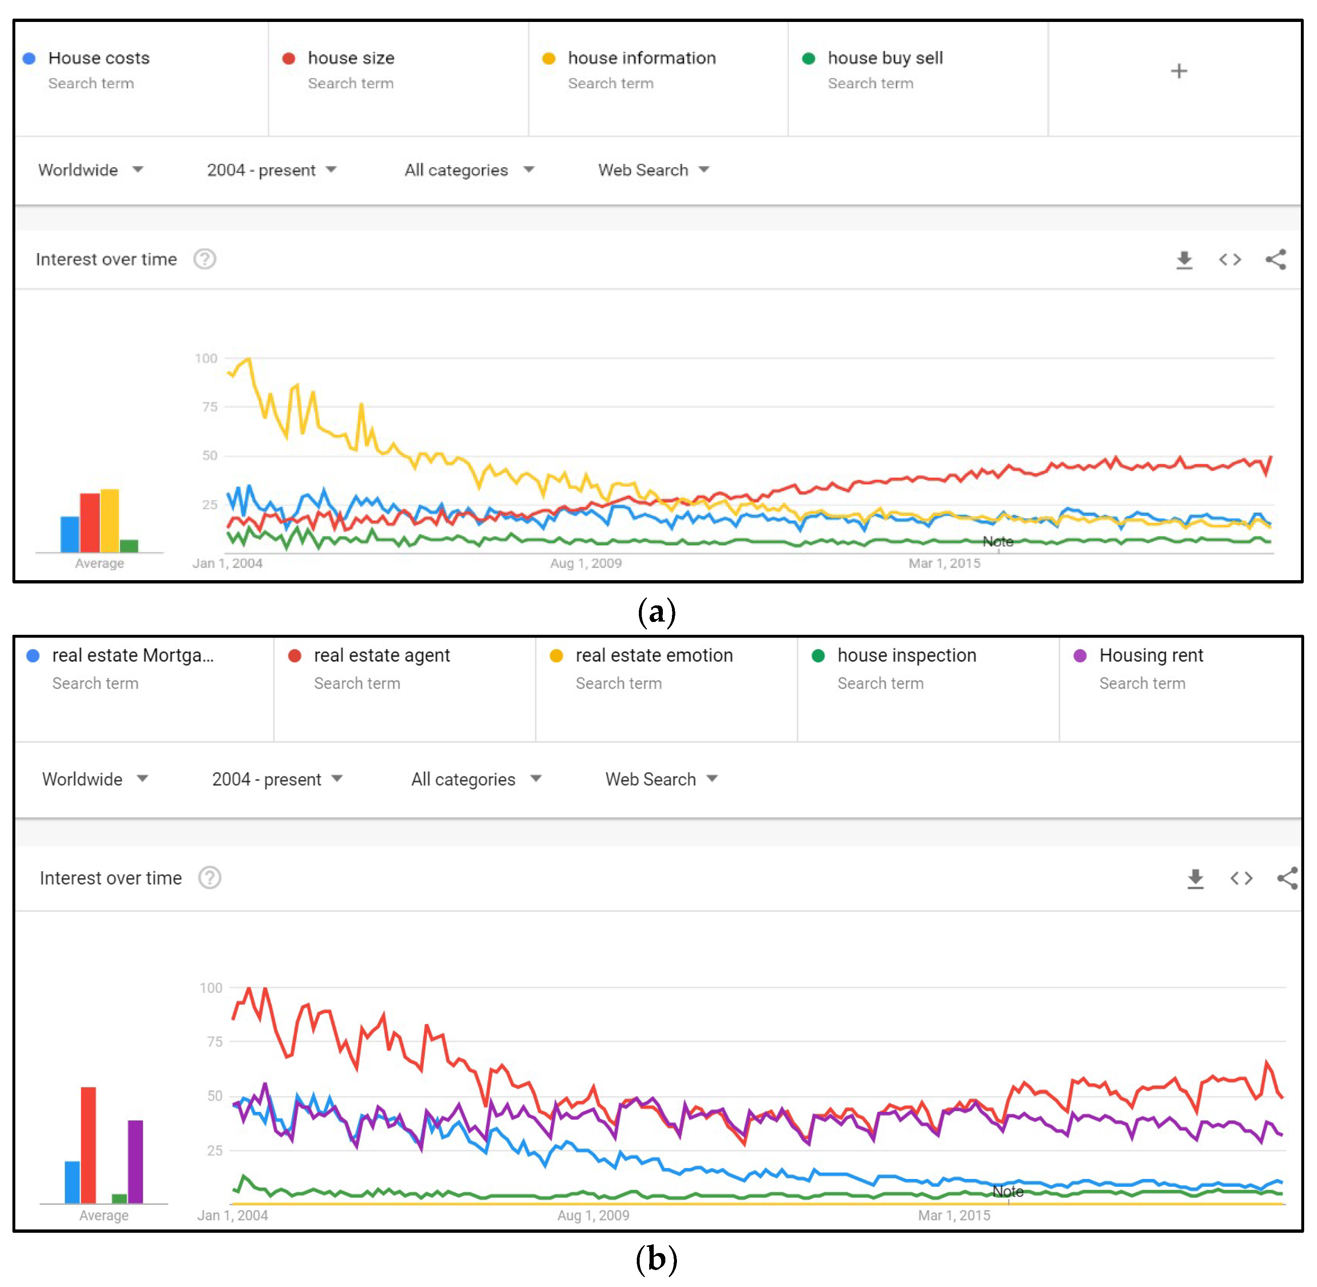Screen dimensions: 1317x1287
Task: Open bottom All categories dropdown
Action: pos(476,779)
